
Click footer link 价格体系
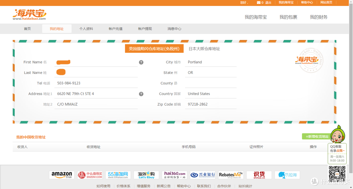123,186
